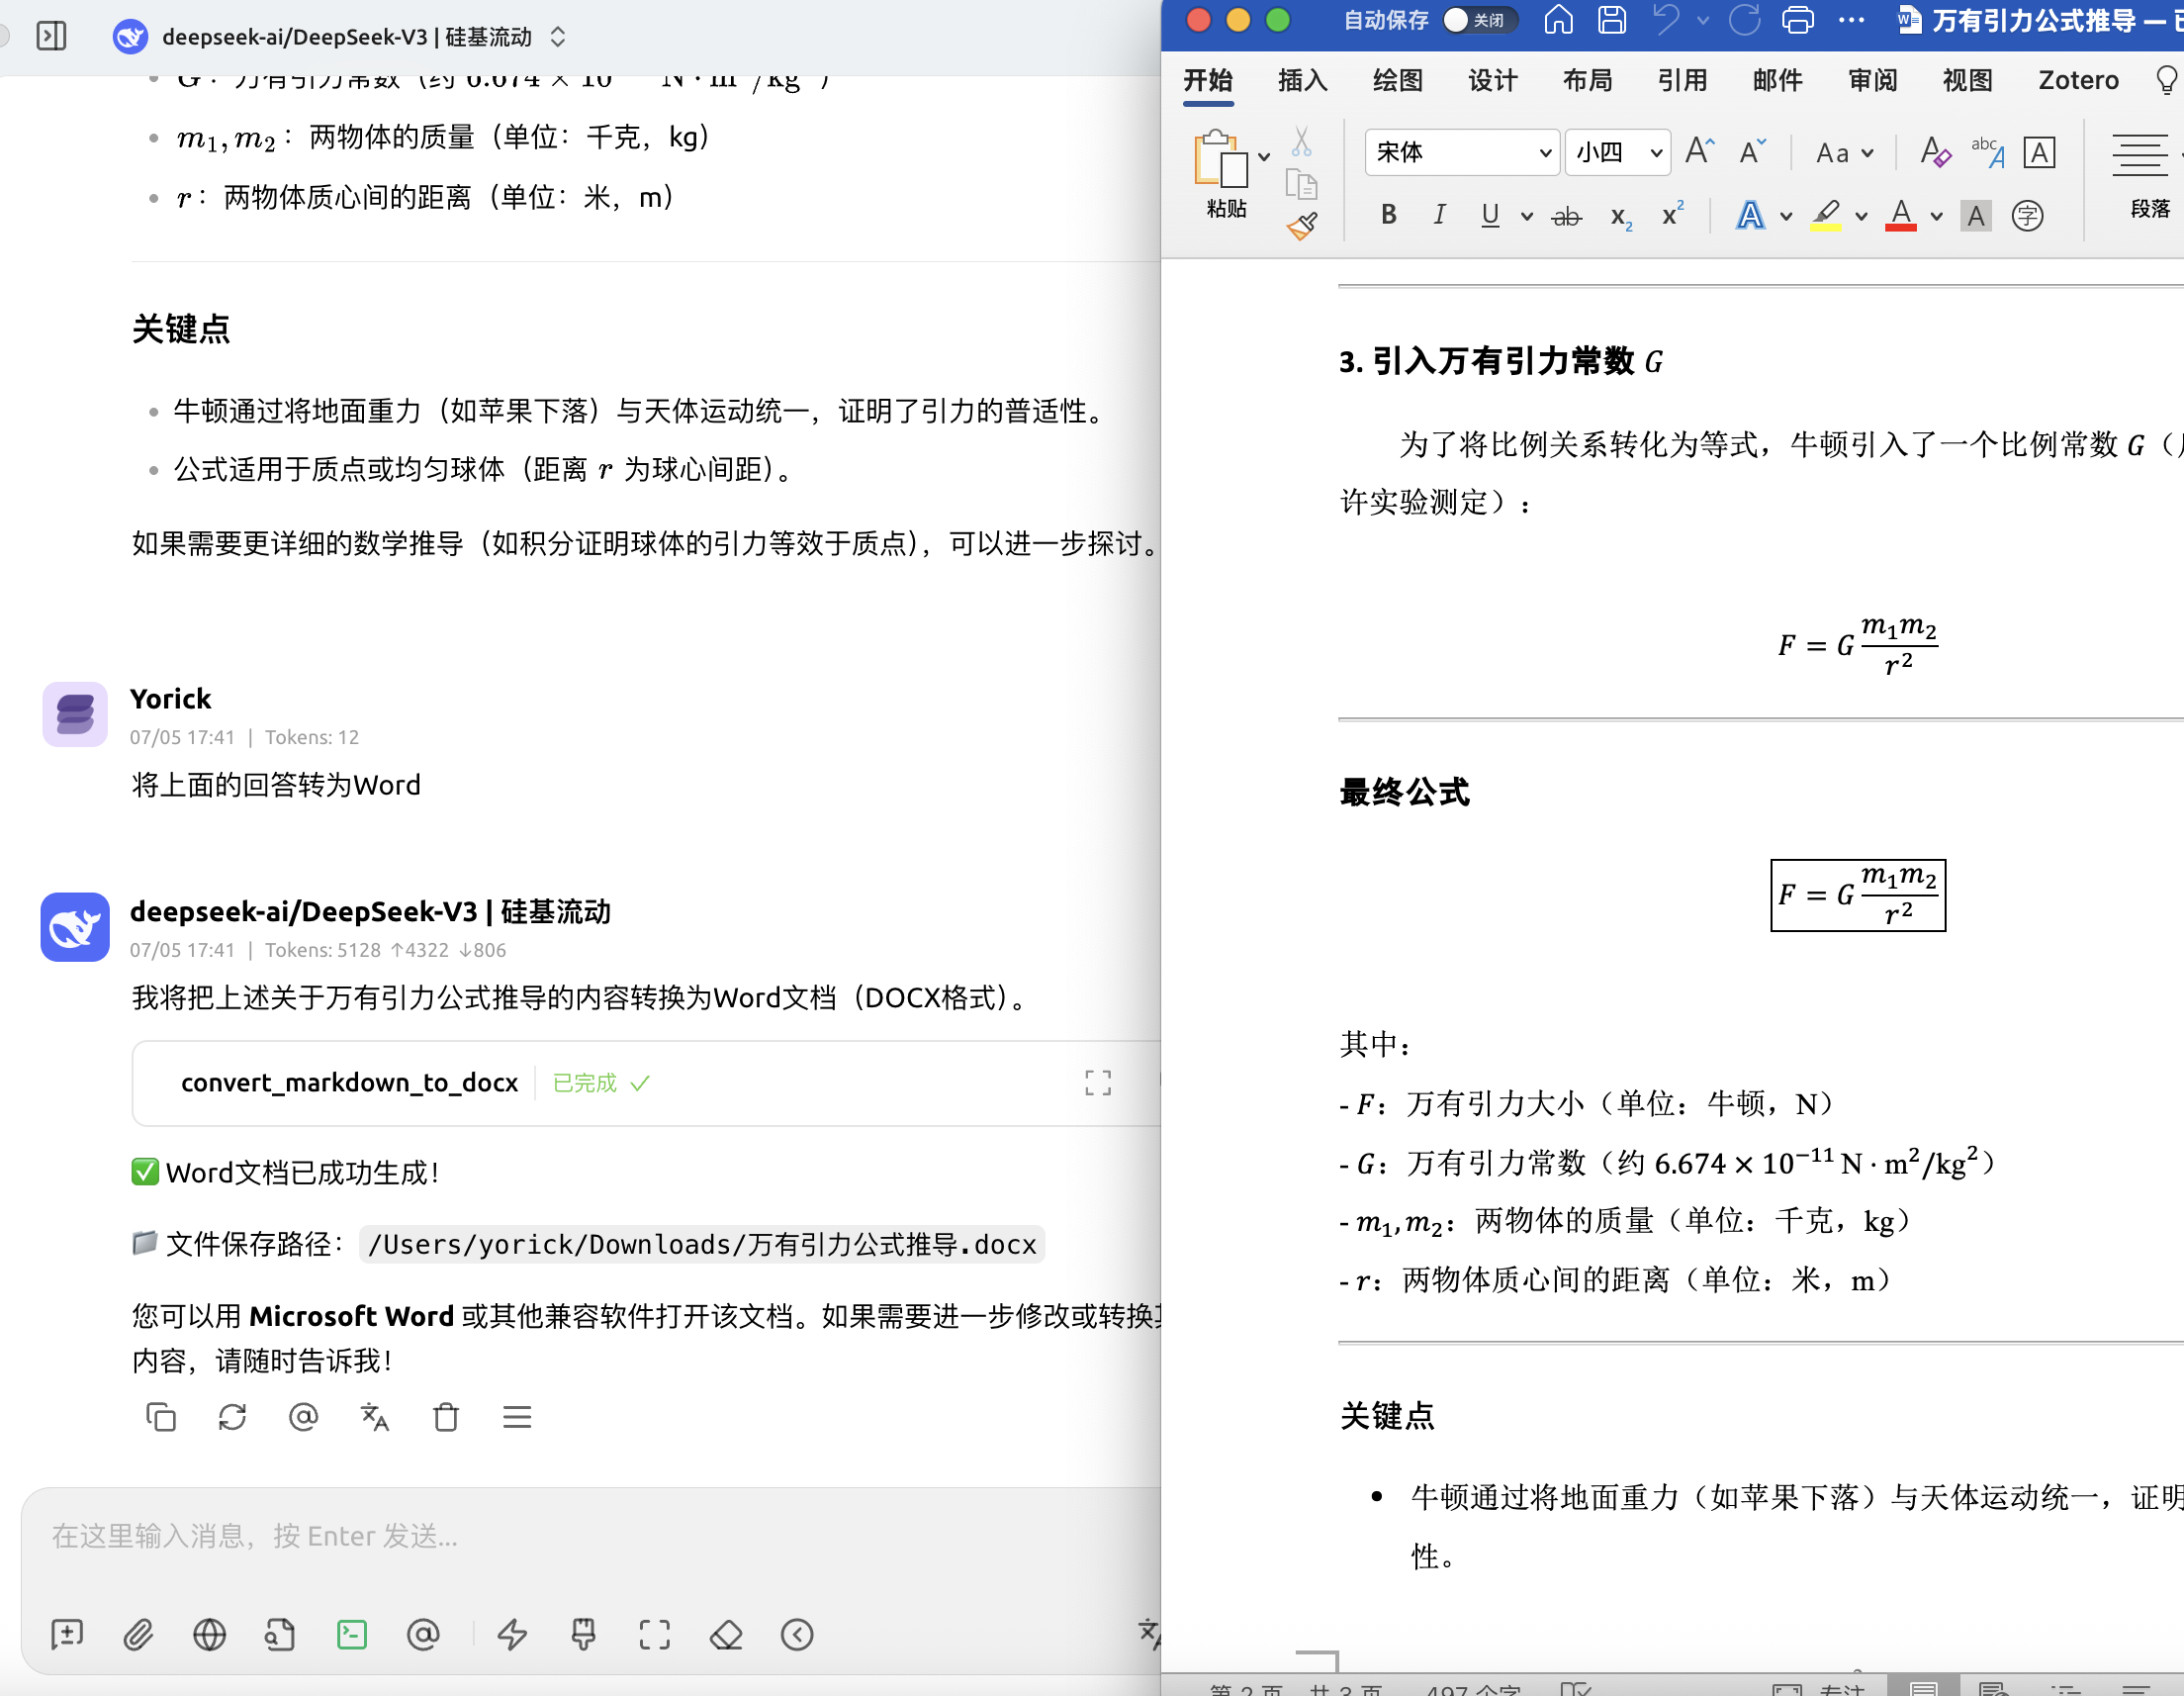Click the Bold formatting button
This screenshot has height=1696, width=2184.
pyautogui.click(x=1388, y=215)
